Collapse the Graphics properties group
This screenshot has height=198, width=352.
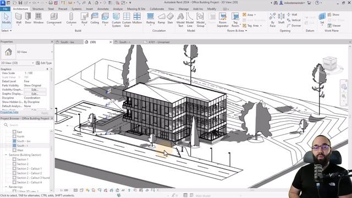click(x=47, y=69)
